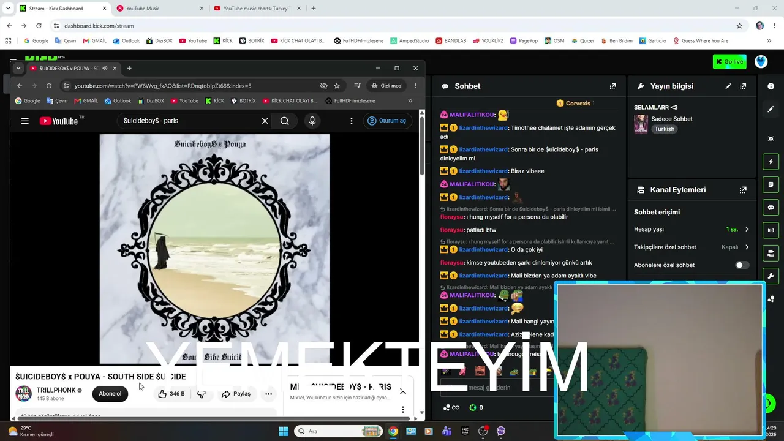Select the broadcast signal icon in Kick's sidebar
Viewport: 784px width, 441px height.
[771, 230]
